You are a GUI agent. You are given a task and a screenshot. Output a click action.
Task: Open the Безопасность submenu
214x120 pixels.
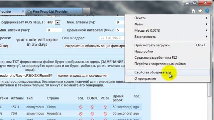[x=168, y=37]
